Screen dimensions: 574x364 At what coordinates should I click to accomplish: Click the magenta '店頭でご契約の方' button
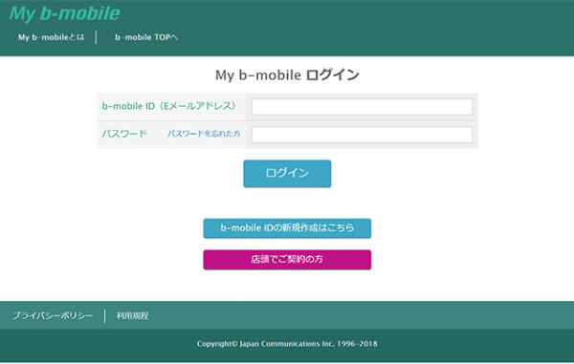(287, 260)
